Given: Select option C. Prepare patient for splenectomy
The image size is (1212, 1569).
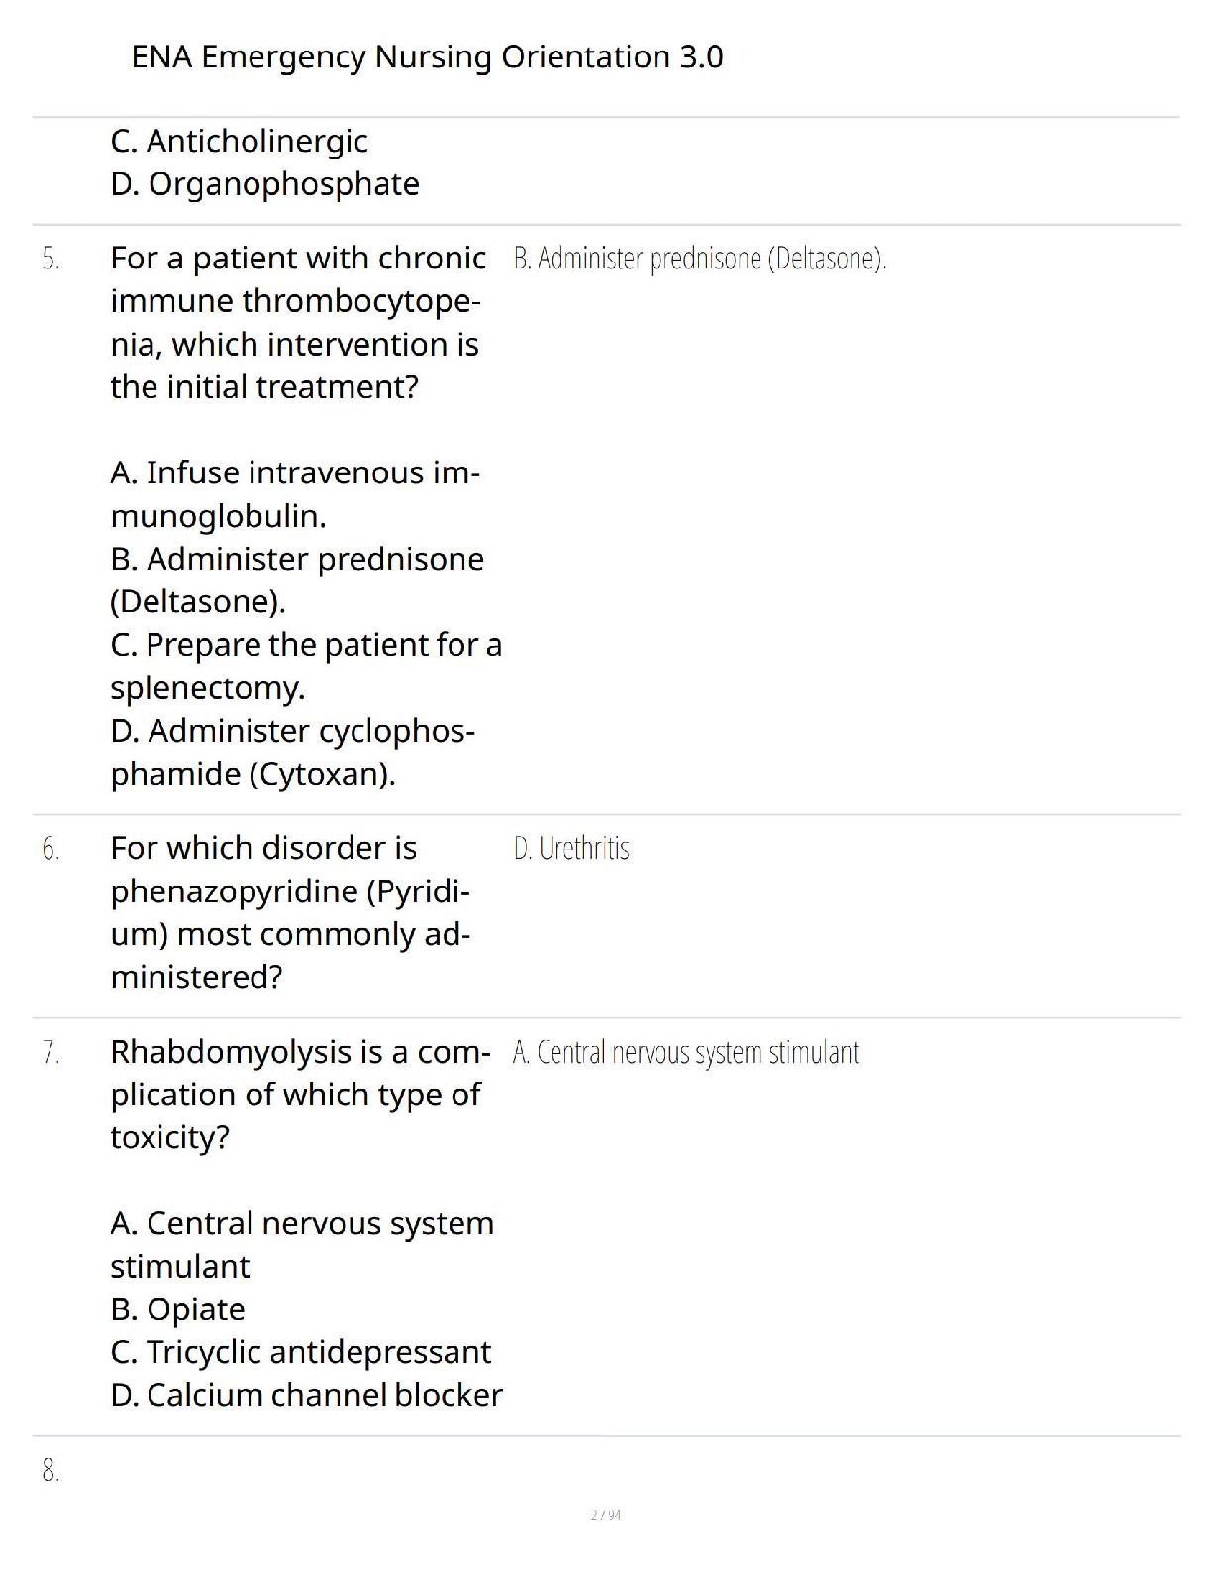Looking at the screenshot, I should tap(305, 666).
